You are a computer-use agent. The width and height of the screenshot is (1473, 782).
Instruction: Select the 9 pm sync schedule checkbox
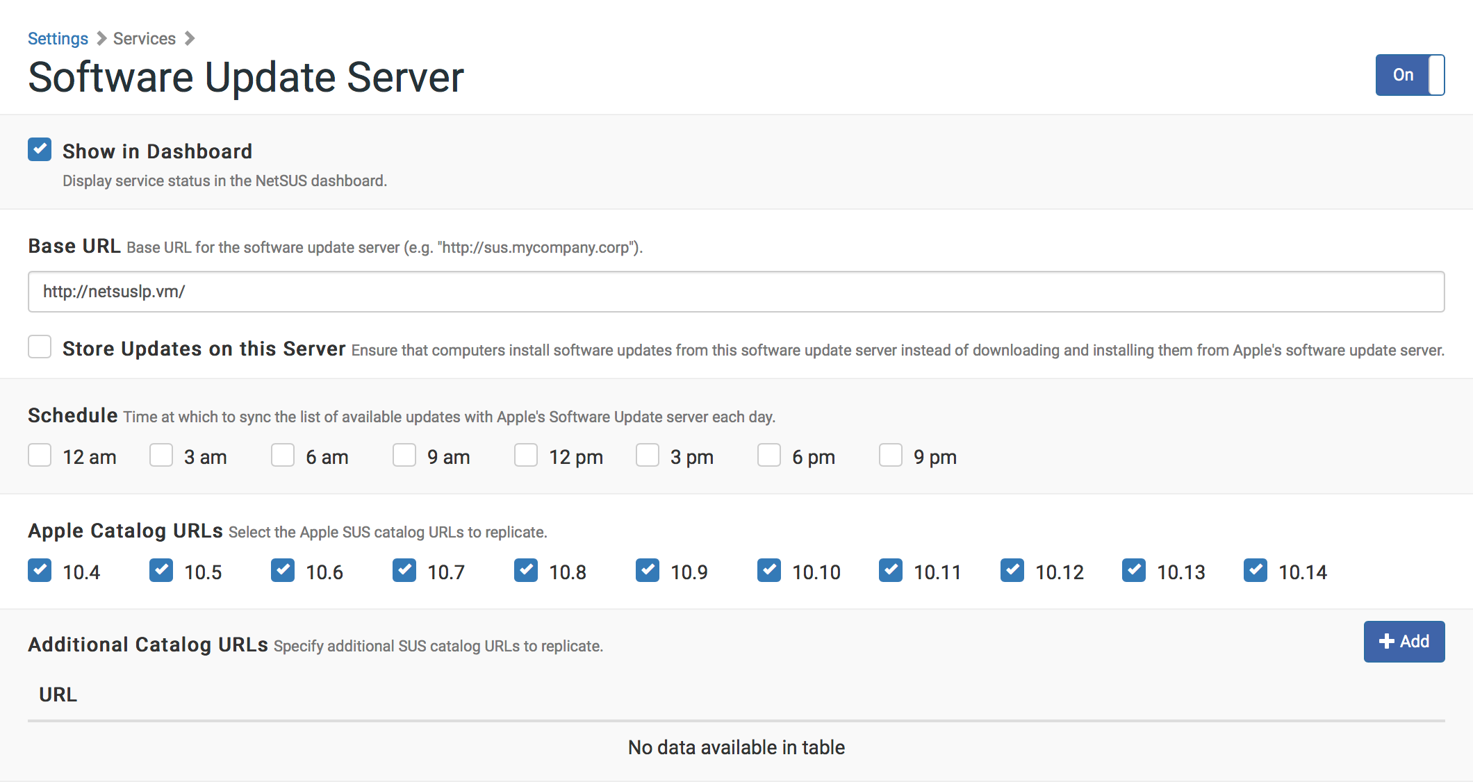(889, 456)
